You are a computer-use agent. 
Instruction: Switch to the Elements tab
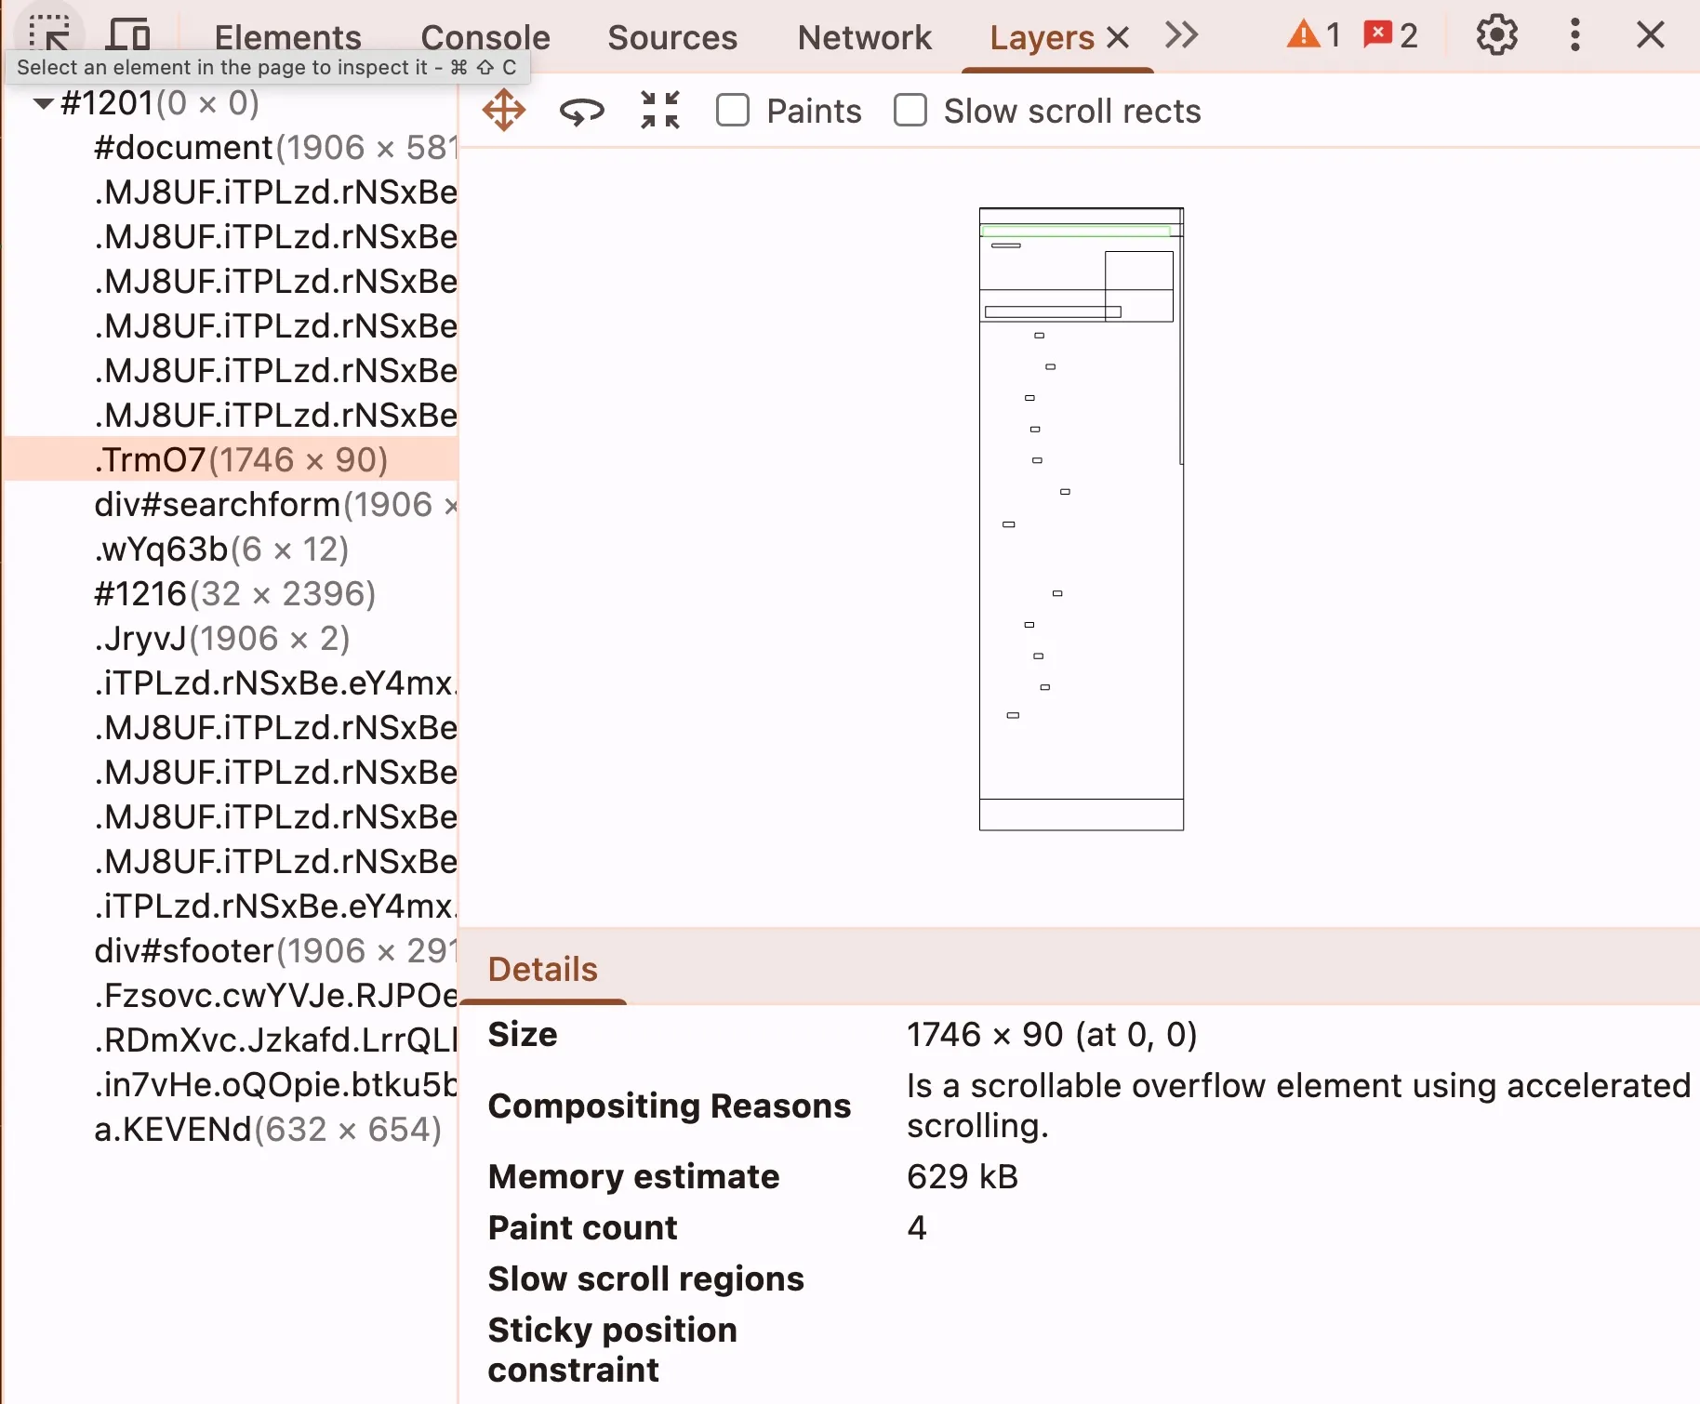(287, 38)
